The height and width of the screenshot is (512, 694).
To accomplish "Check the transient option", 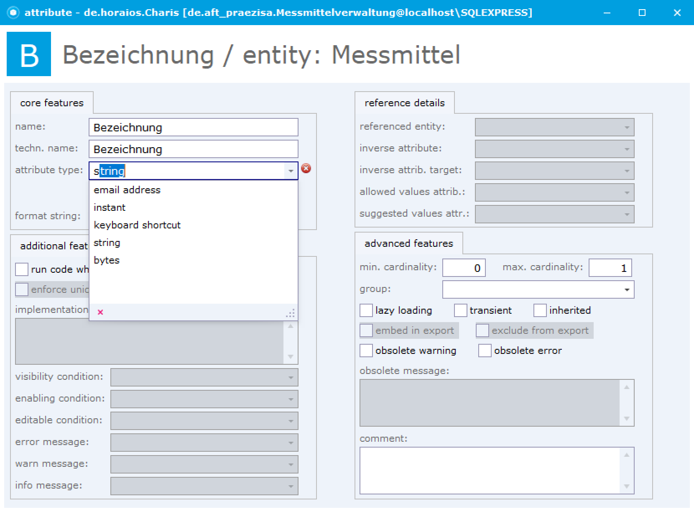I will tap(460, 310).
